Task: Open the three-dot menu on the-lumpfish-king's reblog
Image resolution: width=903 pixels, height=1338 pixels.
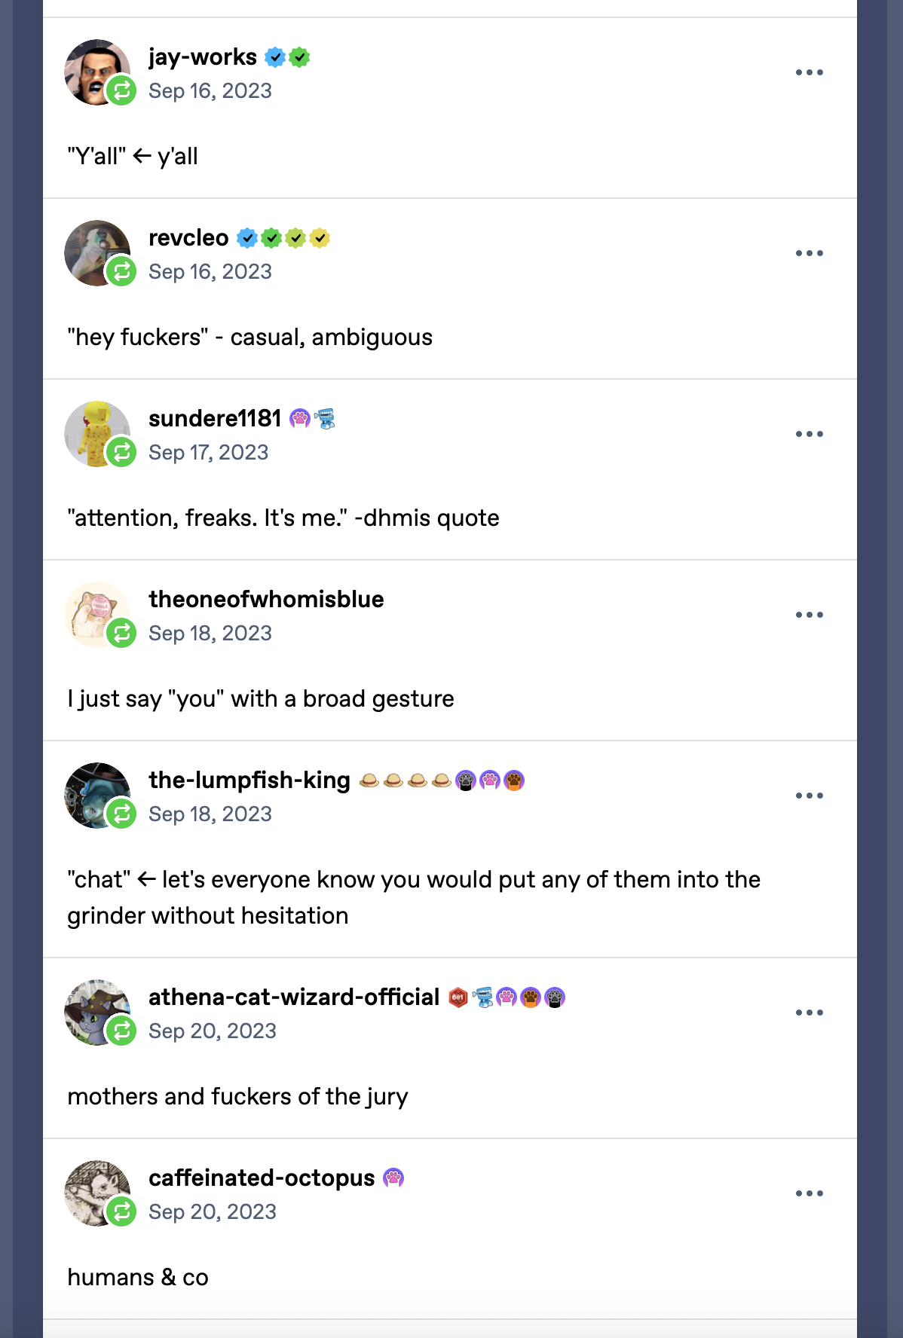Action: point(809,796)
